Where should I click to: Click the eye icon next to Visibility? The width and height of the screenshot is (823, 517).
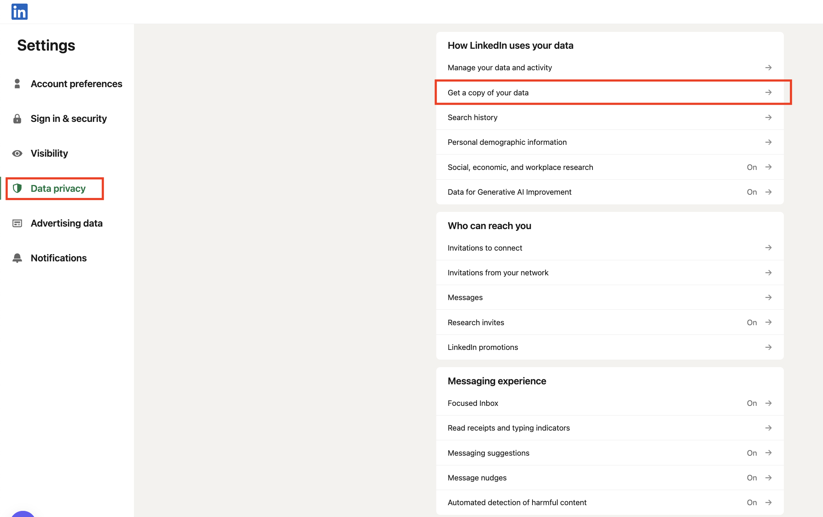click(17, 153)
